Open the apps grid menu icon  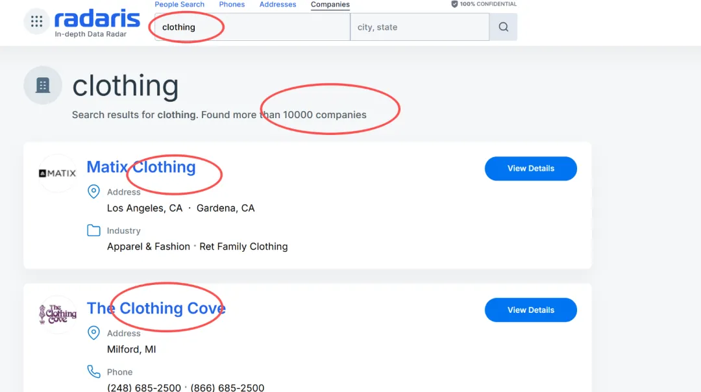(x=36, y=21)
